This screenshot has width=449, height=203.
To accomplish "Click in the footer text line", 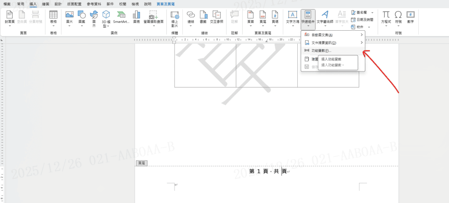I will tap(267, 171).
